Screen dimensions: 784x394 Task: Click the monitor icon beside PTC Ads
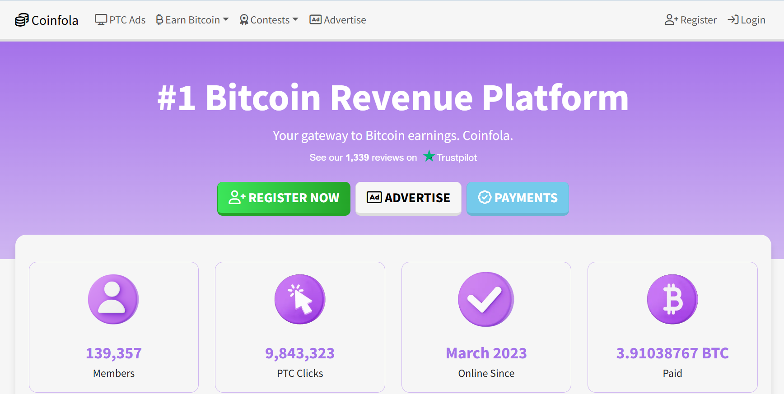tap(101, 20)
